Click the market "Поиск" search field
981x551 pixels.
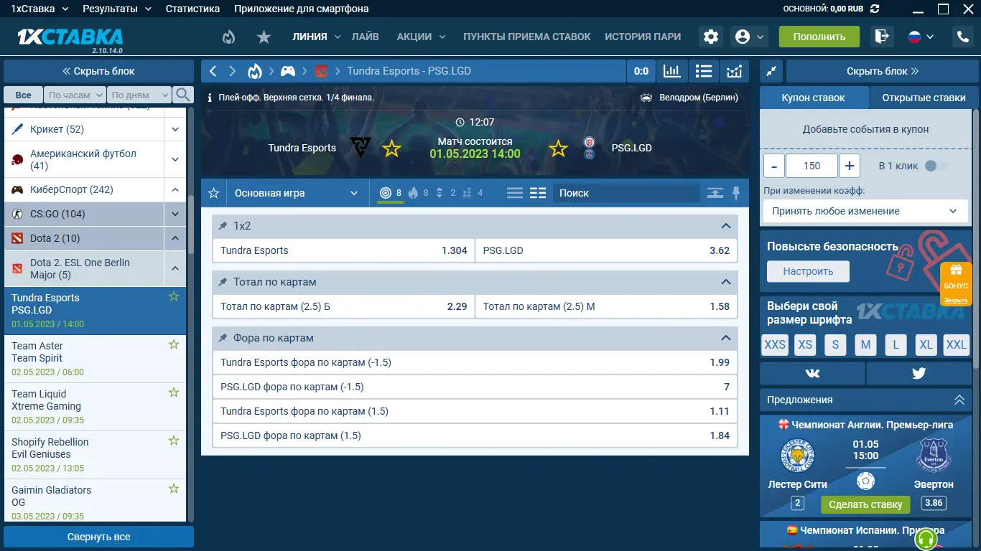[x=625, y=193]
